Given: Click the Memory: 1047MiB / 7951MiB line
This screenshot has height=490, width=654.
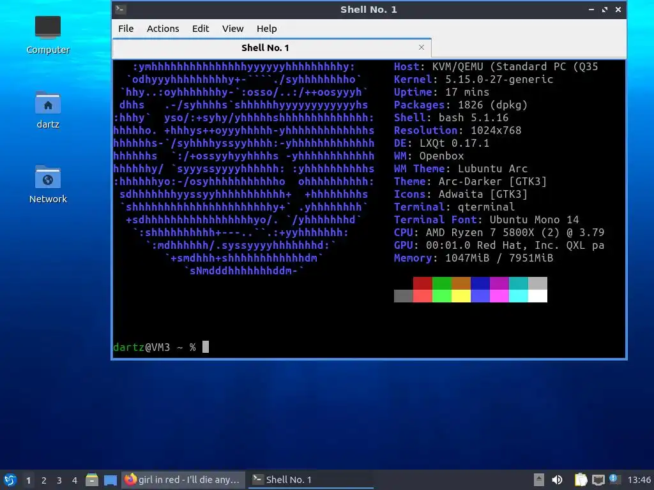Looking at the screenshot, I should (x=473, y=258).
